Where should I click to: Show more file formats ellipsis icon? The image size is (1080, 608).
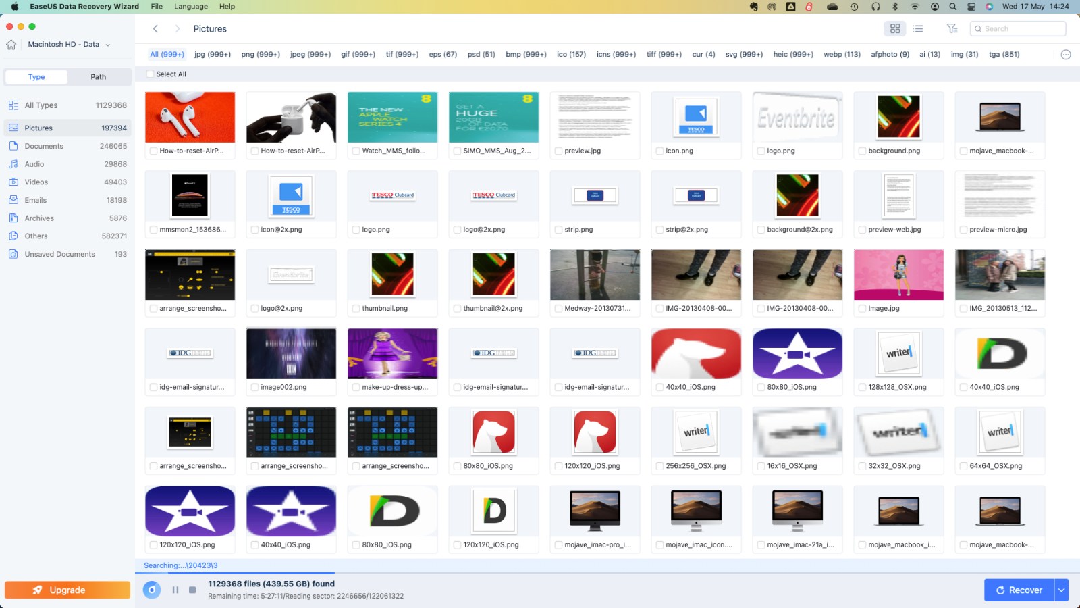[x=1066, y=55]
